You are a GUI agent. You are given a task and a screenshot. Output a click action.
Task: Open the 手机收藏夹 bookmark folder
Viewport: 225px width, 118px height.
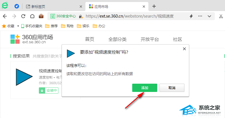pos(32,26)
